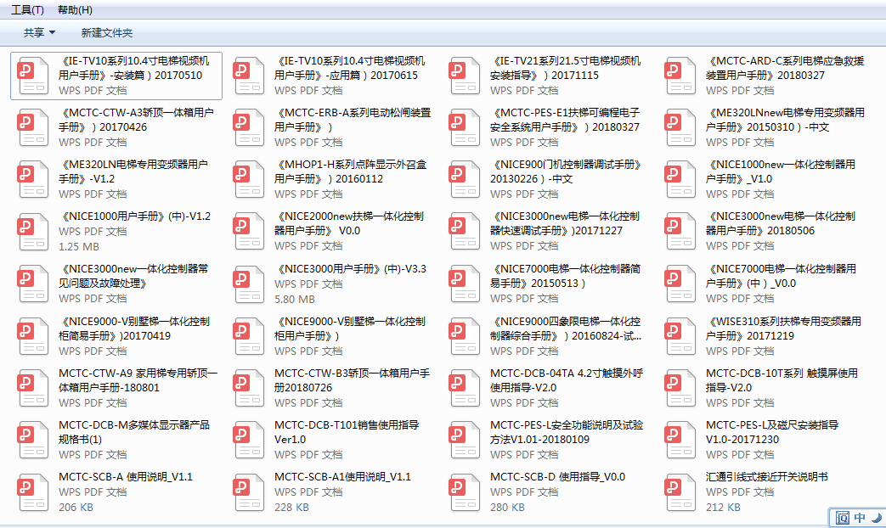Select PDF icon for WISE310扶梯变频器 20171219
This screenshot has height=528, width=886.
click(680, 336)
